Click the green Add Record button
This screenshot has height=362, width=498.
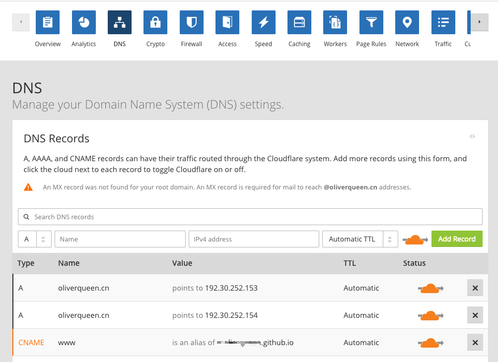[x=457, y=239]
